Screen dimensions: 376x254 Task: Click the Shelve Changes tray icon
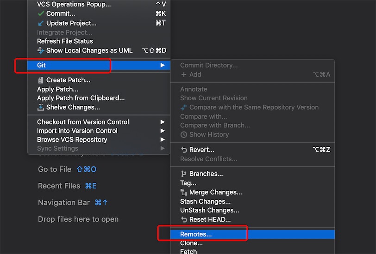coord(41,108)
